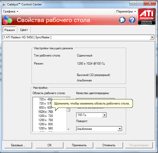This screenshot has width=158, height=153.
Task: Open help via question mark icon
Action: pyautogui.click(x=132, y=20)
